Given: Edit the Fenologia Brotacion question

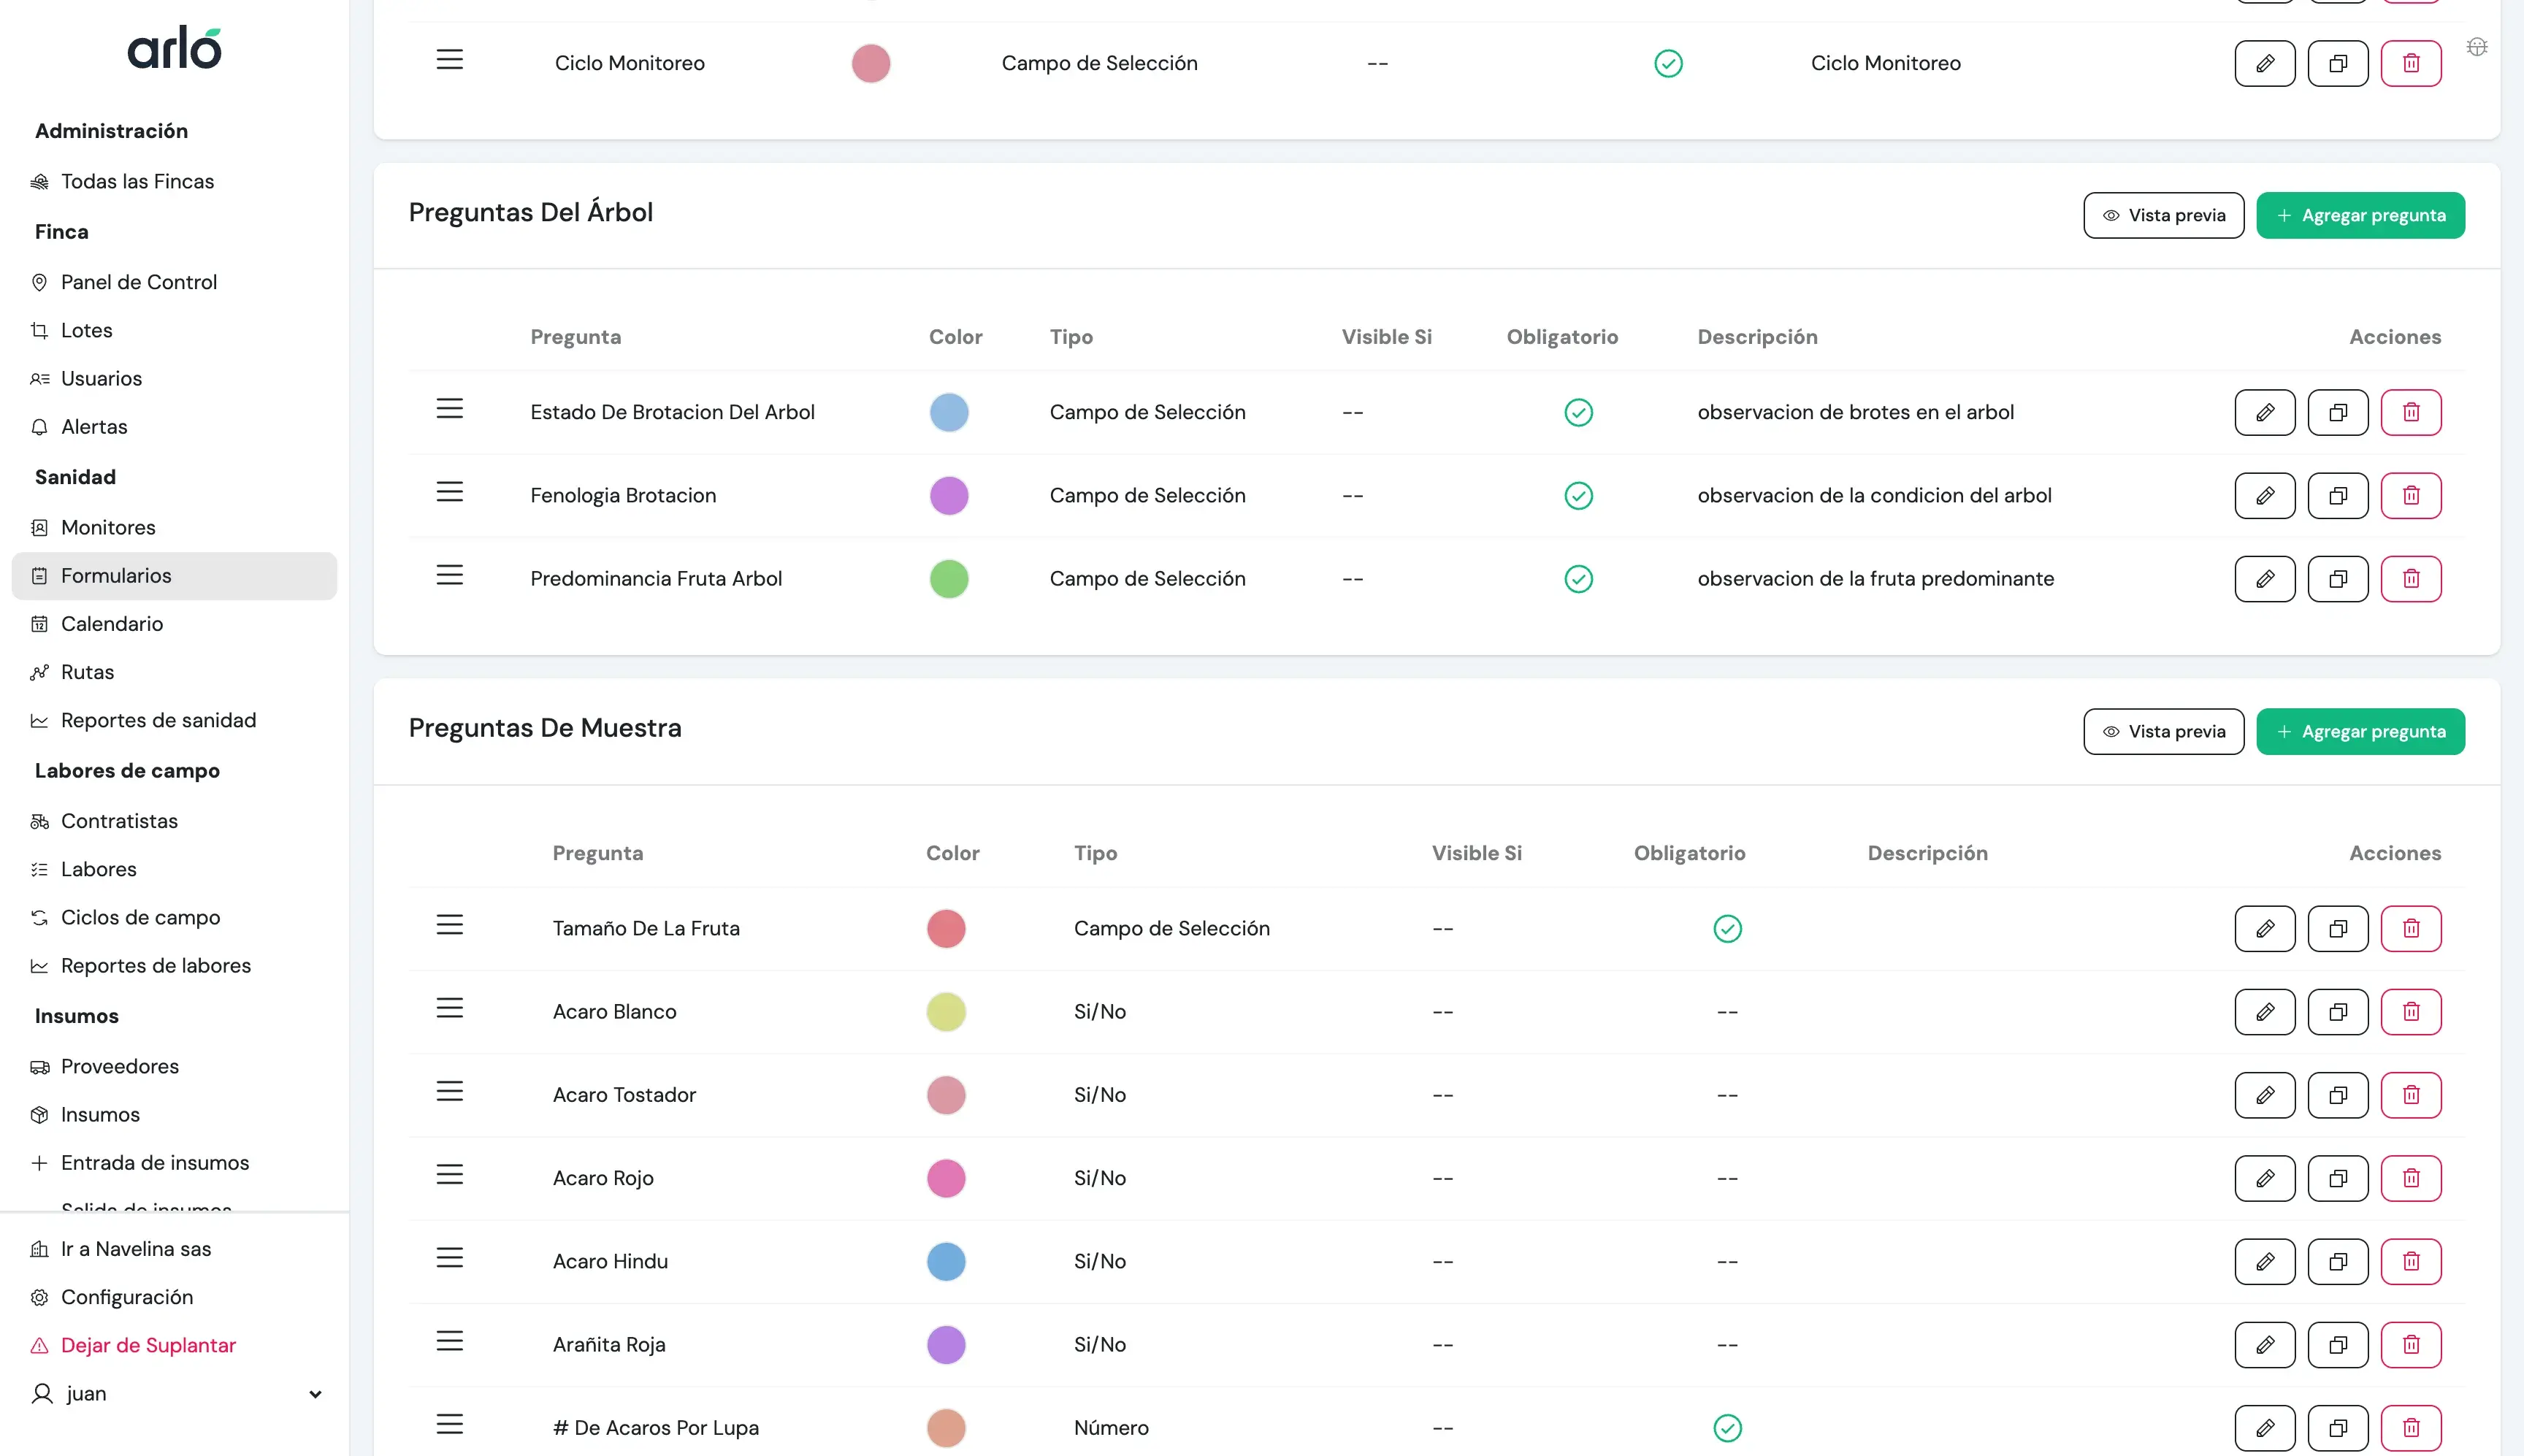Looking at the screenshot, I should (x=2264, y=495).
